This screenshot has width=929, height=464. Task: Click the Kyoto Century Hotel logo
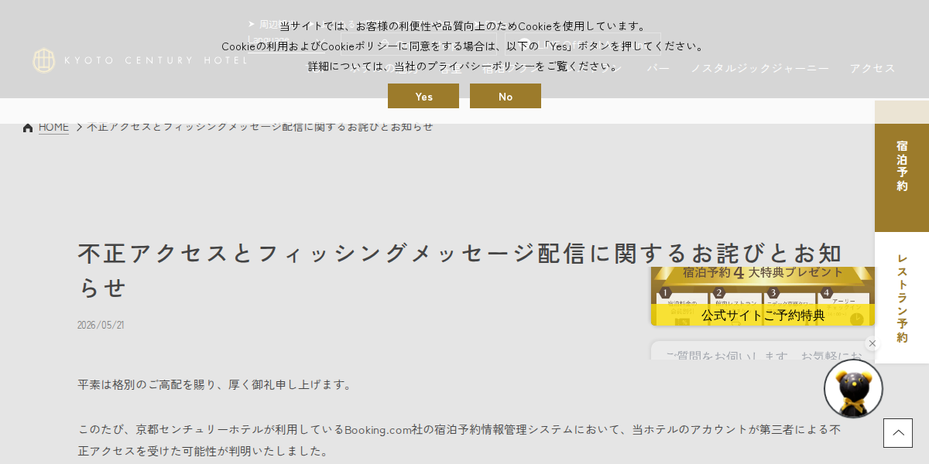pyautogui.click(x=140, y=60)
